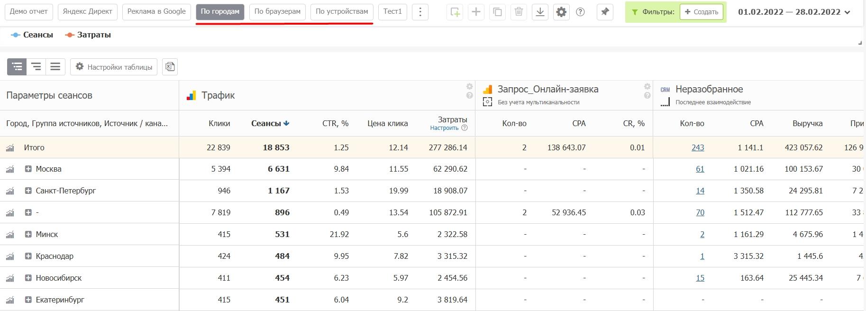This screenshot has width=866, height=311.
Task: Click help icon next to Настроить link
Action: 465,128
